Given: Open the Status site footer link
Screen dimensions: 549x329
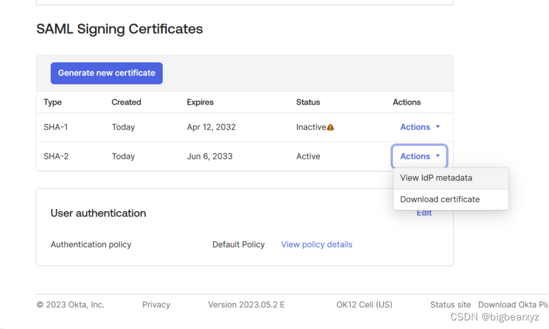Looking at the screenshot, I should pos(450,305).
